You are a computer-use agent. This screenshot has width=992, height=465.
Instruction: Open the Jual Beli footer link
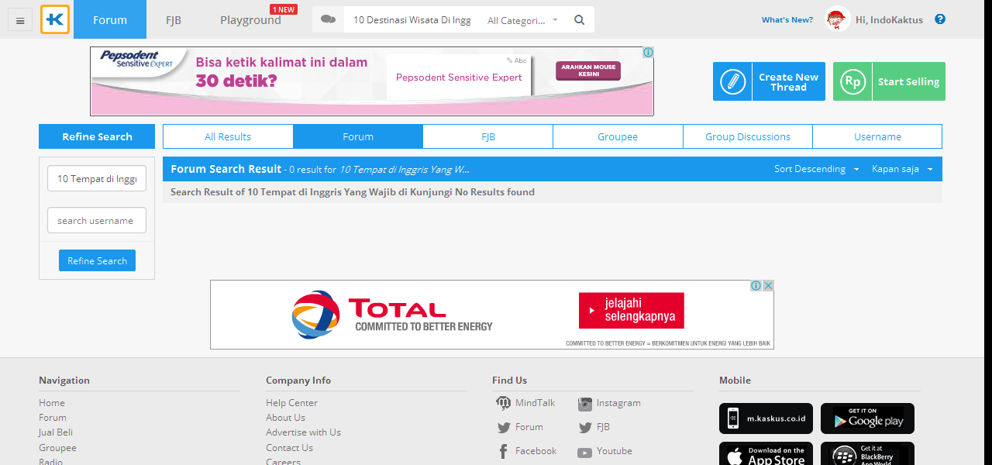56,432
